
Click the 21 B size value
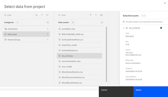pyautogui.click(x=127, y=44)
